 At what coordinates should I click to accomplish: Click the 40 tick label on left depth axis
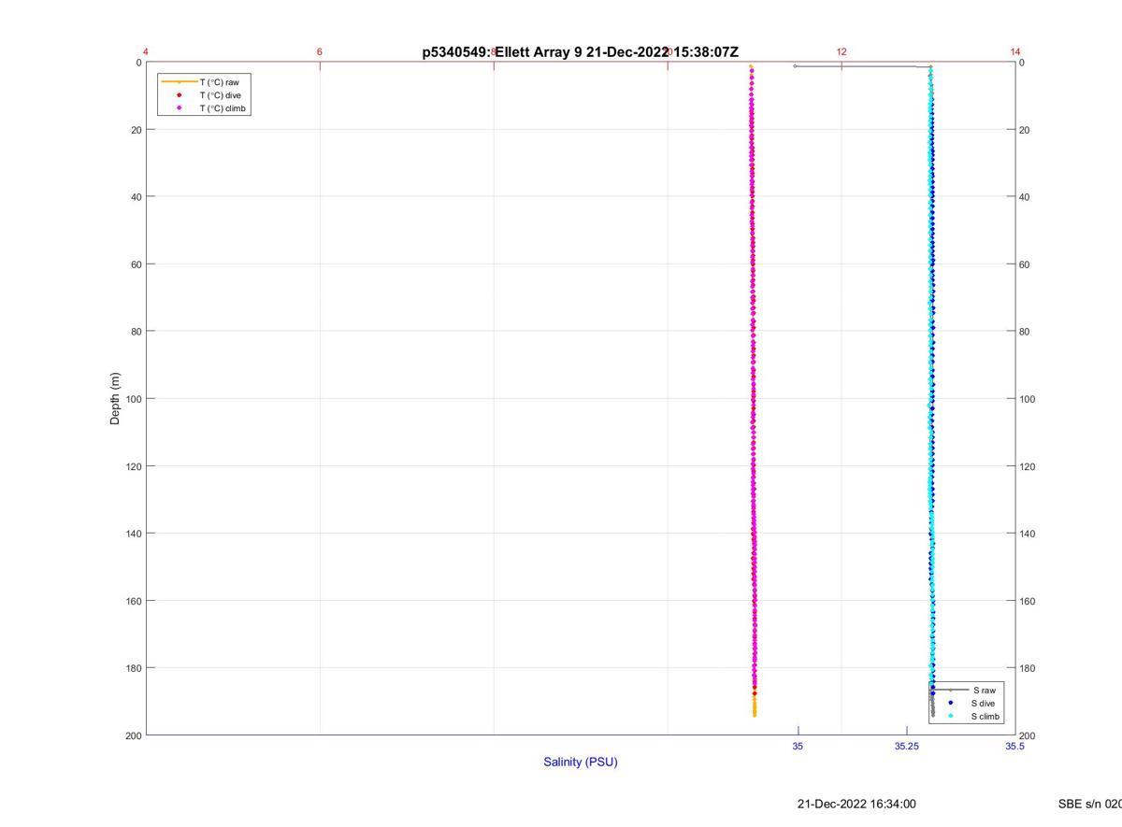[137, 197]
